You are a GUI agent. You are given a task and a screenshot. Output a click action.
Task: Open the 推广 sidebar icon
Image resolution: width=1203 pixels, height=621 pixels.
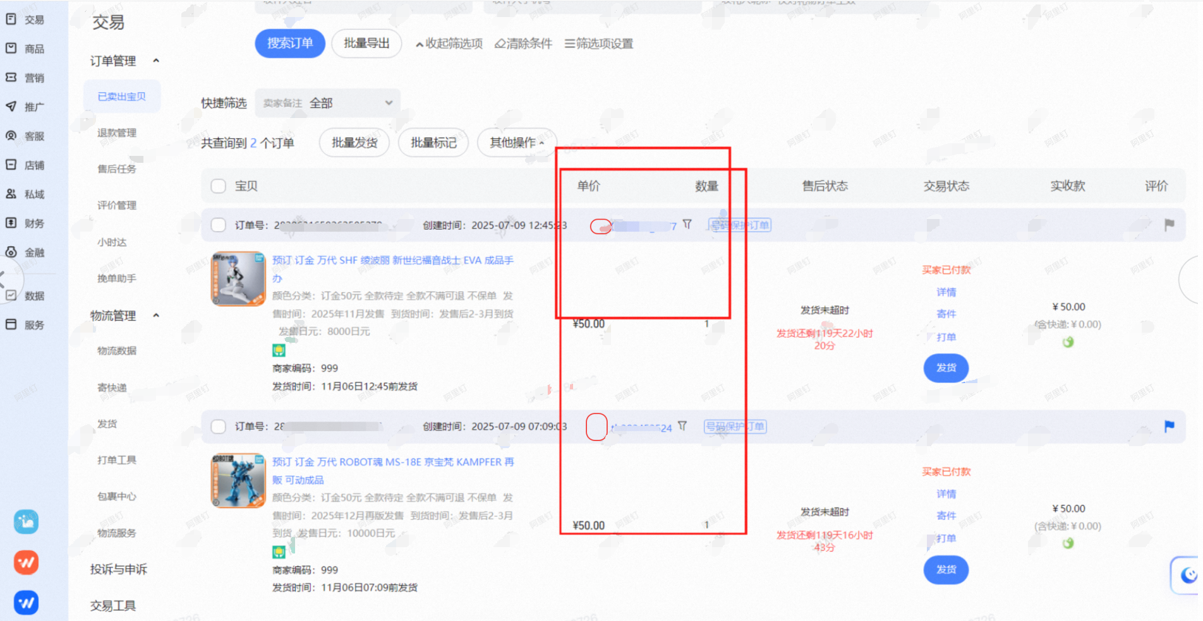[11, 107]
